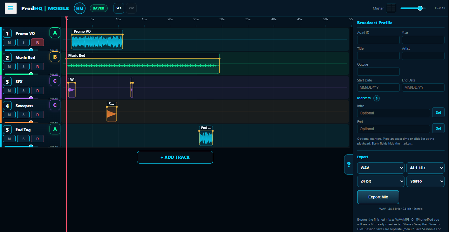Image resolution: width=449 pixels, height=232 pixels.
Task: Set the End marker at playhead
Action: 438,128
